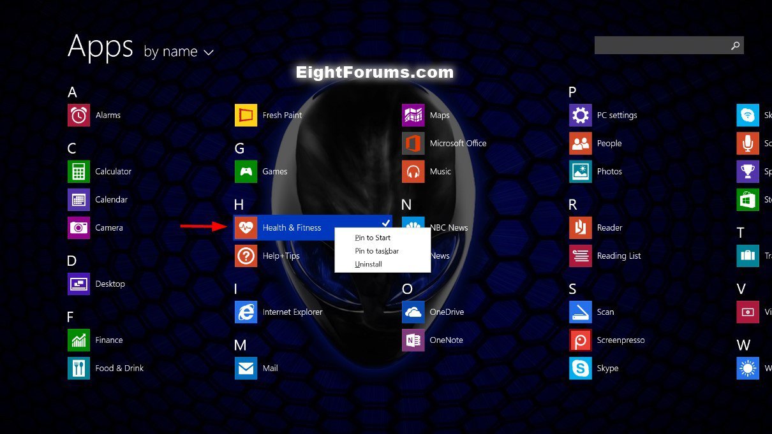Viewport: 772px width, 434px height.
Task: Launch the Calculator icon
Action: [x=78, y=171]
